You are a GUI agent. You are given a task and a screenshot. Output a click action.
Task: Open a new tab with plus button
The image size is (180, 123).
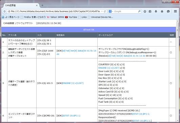coord(42,5)
